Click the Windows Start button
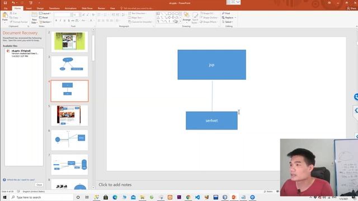 4,197
